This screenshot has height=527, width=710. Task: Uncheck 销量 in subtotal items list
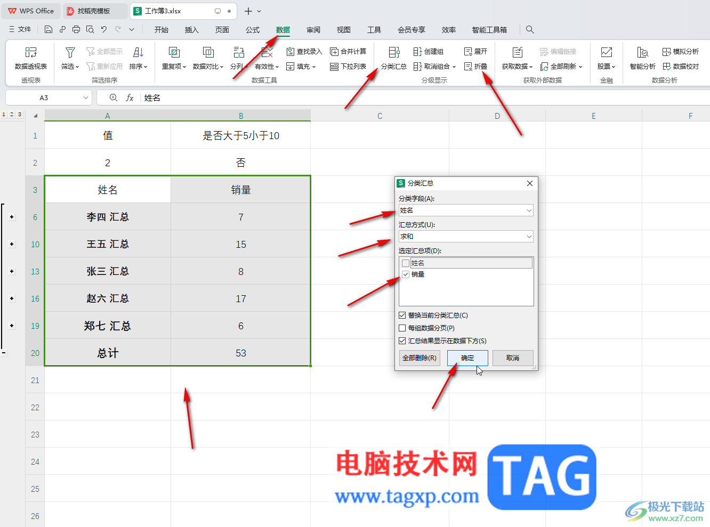point(406,274)
